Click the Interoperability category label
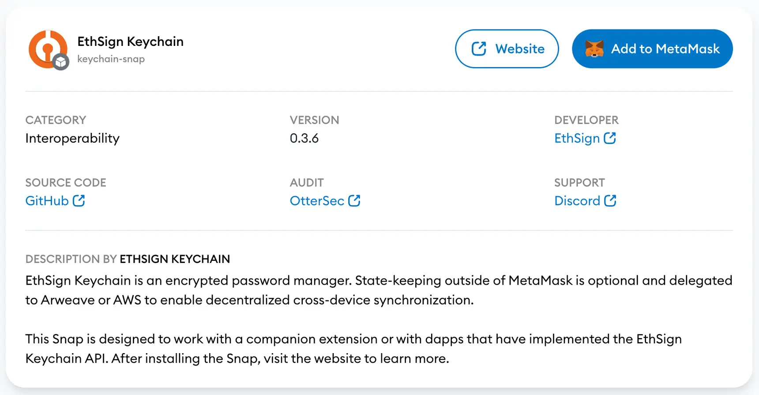 coord(72,138)
